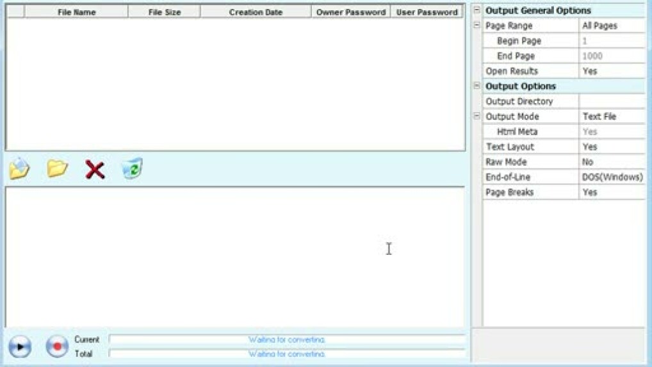Click the Current conversion progress bar
Image resolution: width=652 pixels, height=367 pixels.
coord(287,339)
